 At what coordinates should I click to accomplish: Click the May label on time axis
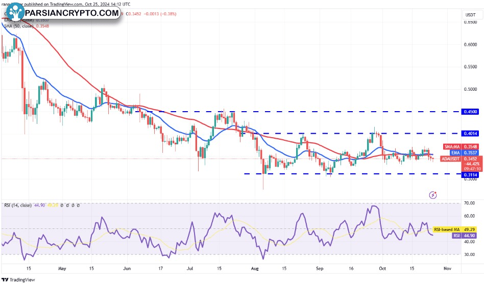tap(62, 268)
